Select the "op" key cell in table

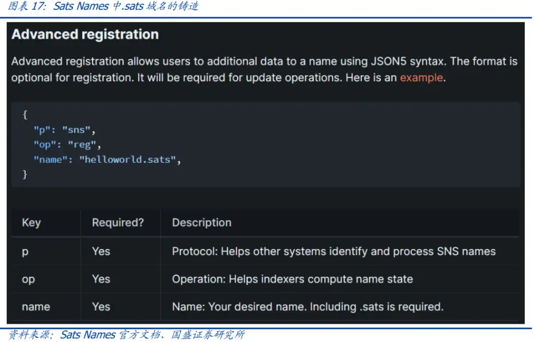pos(28,279)
